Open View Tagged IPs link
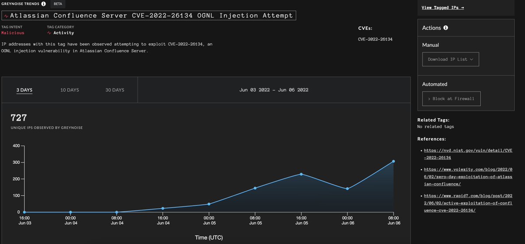This screenshot has height=244, width=525. 443,7
